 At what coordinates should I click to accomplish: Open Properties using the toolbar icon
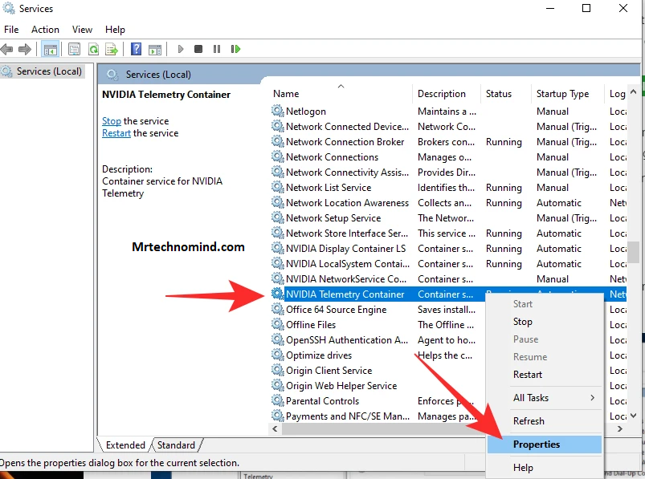(x=73, y=49)
